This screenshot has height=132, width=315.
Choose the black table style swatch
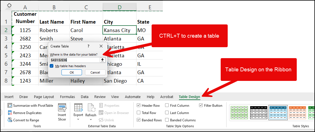259,113
